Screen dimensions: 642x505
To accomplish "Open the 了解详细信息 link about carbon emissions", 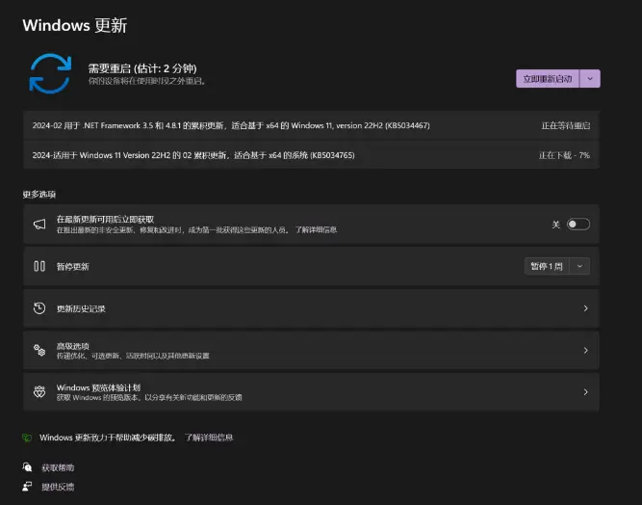I will coord(209,438).
